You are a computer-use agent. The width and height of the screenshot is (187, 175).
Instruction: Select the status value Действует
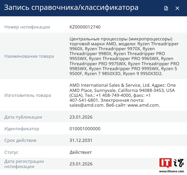pyautogui.click(x=80, y=152)
